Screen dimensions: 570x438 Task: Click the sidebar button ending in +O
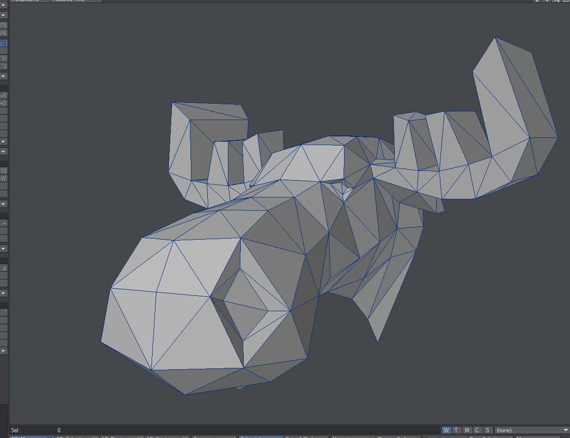click(x=3, y=103)
